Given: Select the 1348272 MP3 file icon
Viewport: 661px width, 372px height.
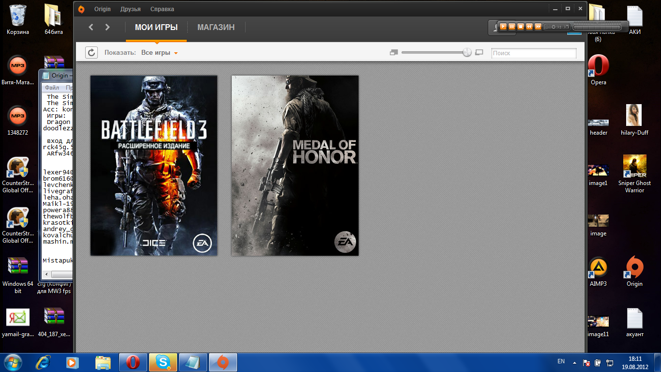Looking at the screenshot, I should tap(18, 120).
